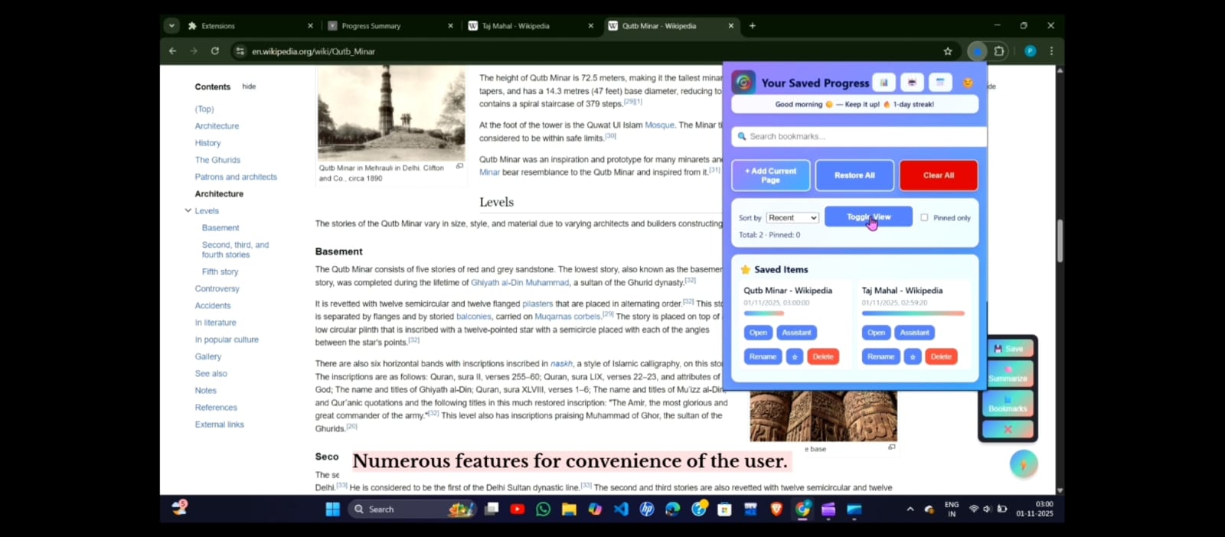Open Visual Studio Code from the taskbar
1225x537 pixels.
click(x=621, y=509)
